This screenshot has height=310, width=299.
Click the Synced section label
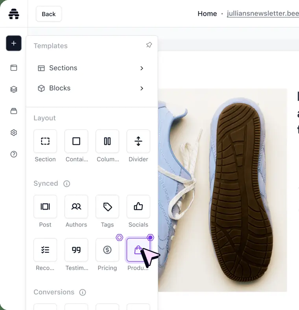click(46, 183)
